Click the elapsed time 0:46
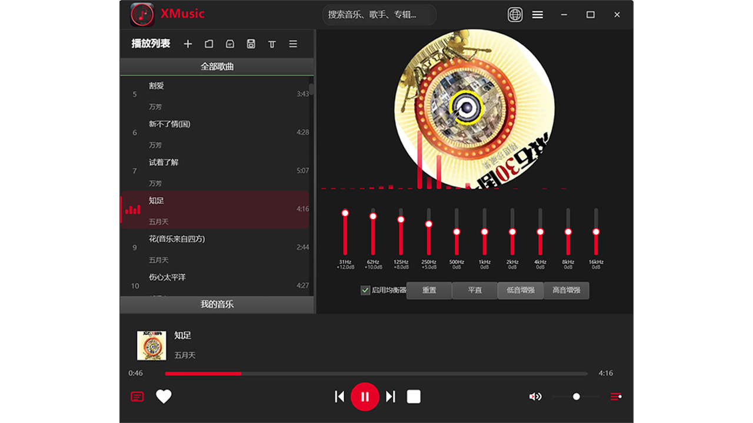Screen dimensions: 753x423 coord(136,373)
